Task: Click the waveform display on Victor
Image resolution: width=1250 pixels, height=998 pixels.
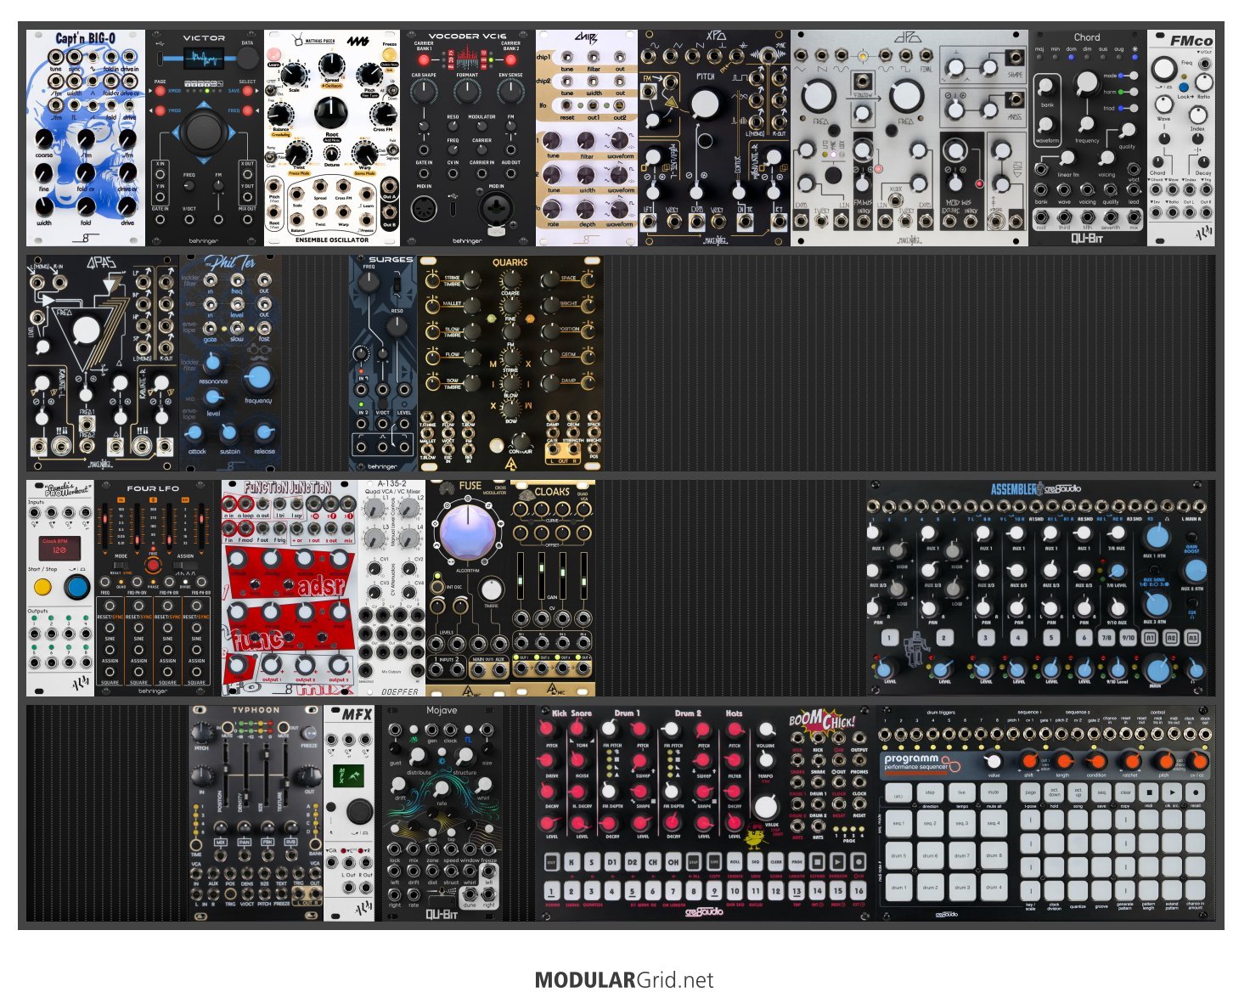Action: point(205,59)
